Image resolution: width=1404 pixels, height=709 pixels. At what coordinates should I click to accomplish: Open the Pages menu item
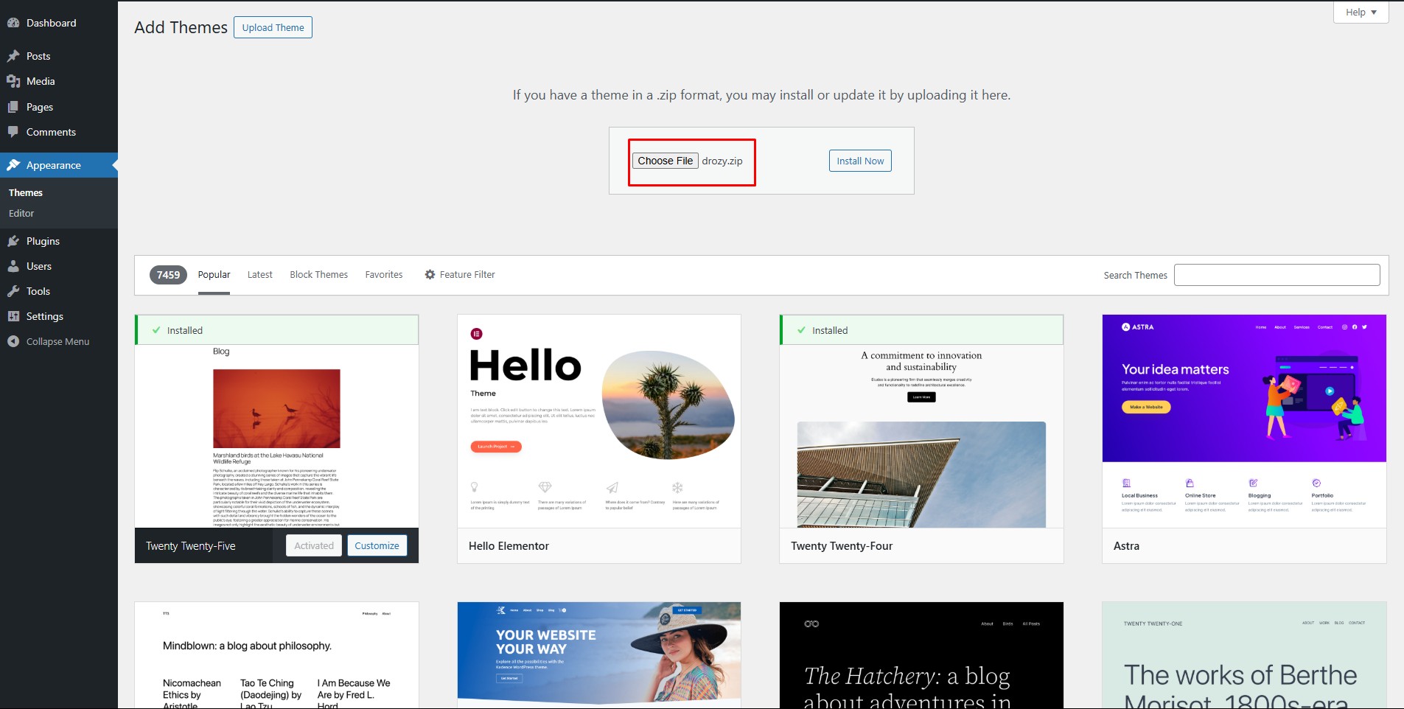[59, 107]
